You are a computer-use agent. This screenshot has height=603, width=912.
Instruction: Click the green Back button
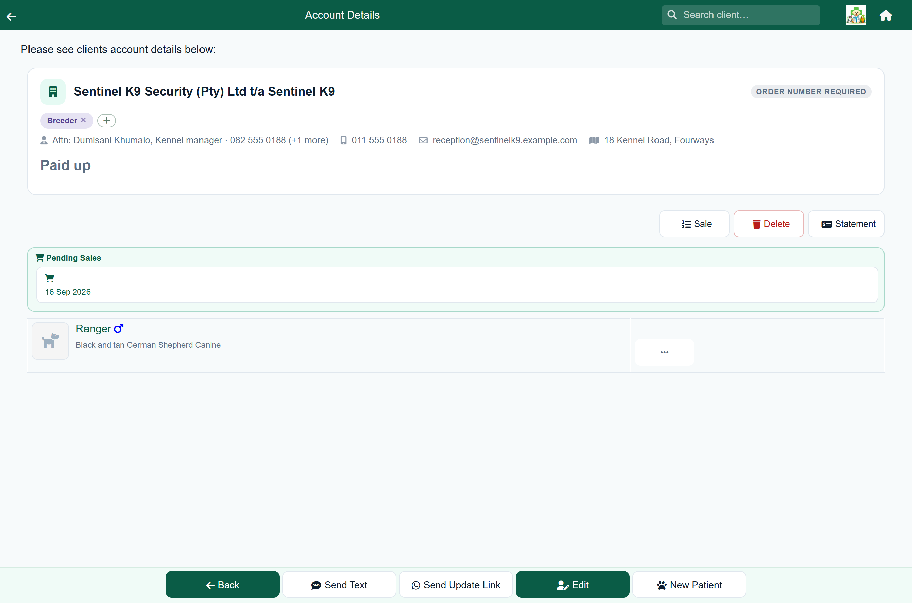coord(222,584)
